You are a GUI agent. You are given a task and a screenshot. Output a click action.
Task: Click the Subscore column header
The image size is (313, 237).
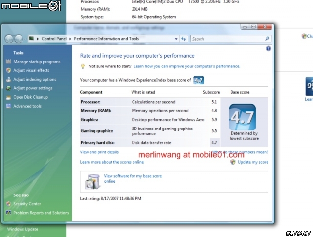(211, 92)
